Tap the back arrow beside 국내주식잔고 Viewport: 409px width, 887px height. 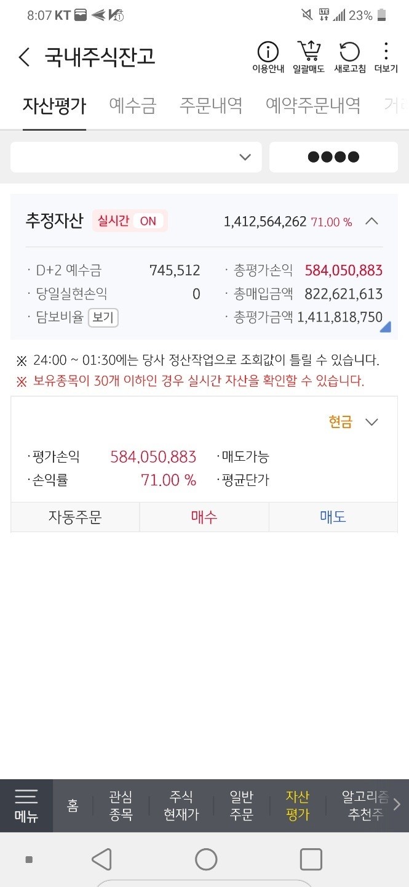coord(24,57)
